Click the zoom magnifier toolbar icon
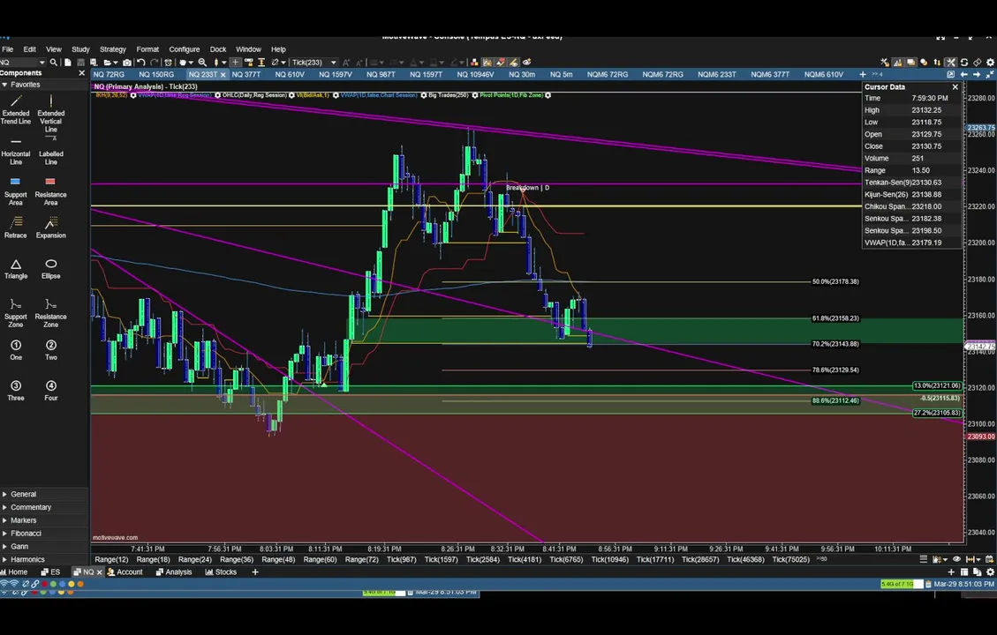 202,63
